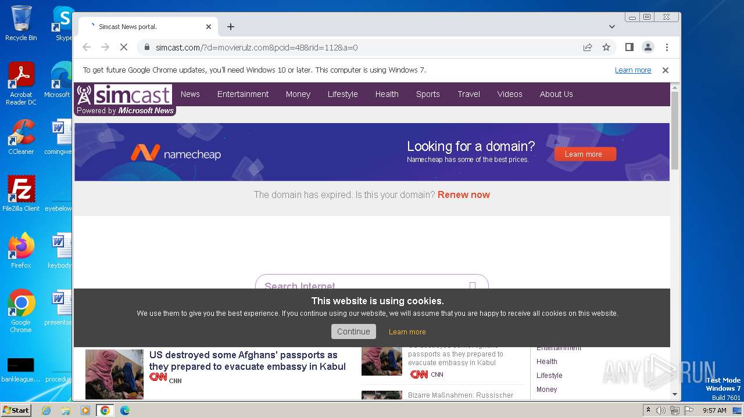
Task: Open Edge from the taskbar
Action: coord(125,410)
